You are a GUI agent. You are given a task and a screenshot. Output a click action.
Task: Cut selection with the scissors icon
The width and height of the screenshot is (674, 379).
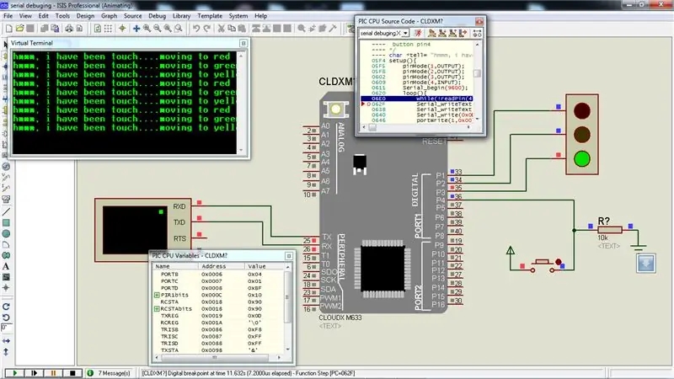pos(221,29)
